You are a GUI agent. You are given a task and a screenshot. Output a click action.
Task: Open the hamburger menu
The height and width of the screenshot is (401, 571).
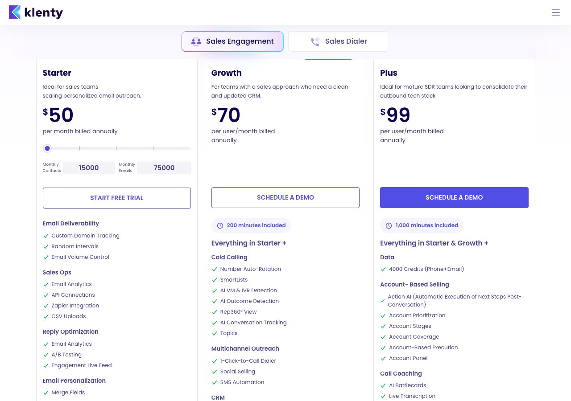click(556, 12)
